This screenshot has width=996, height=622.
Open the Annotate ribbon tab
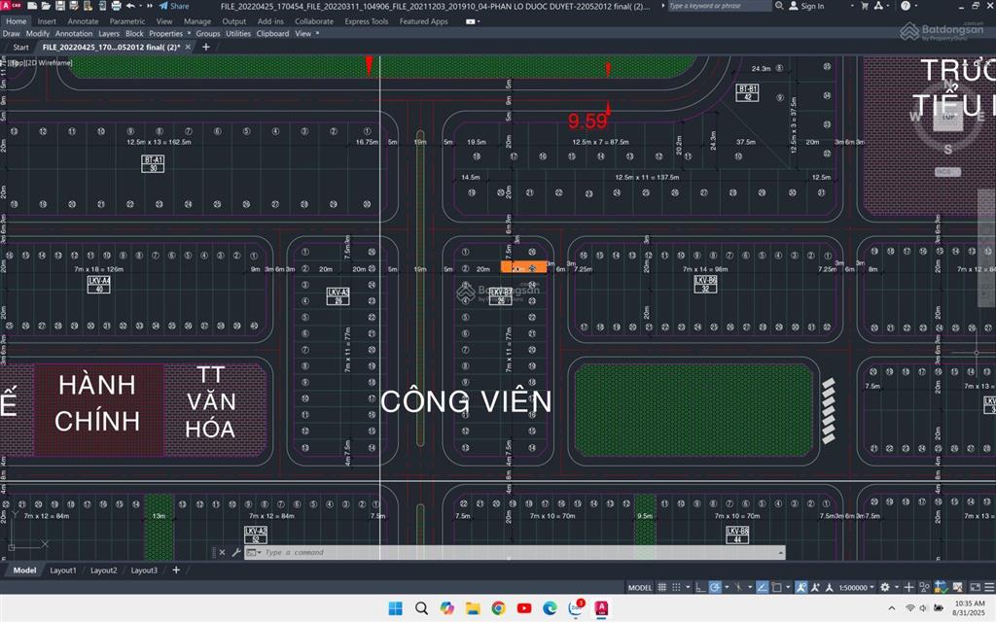point(84,21)
